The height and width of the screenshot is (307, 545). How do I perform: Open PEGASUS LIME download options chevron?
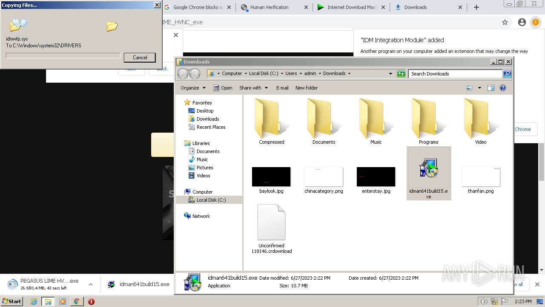pyautogui.click(x=91, y=284)
